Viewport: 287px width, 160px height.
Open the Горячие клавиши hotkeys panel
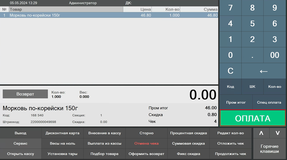click(x=269, y=149)
